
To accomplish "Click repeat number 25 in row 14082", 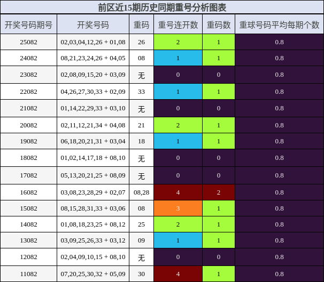I will (x=141, y=224).
